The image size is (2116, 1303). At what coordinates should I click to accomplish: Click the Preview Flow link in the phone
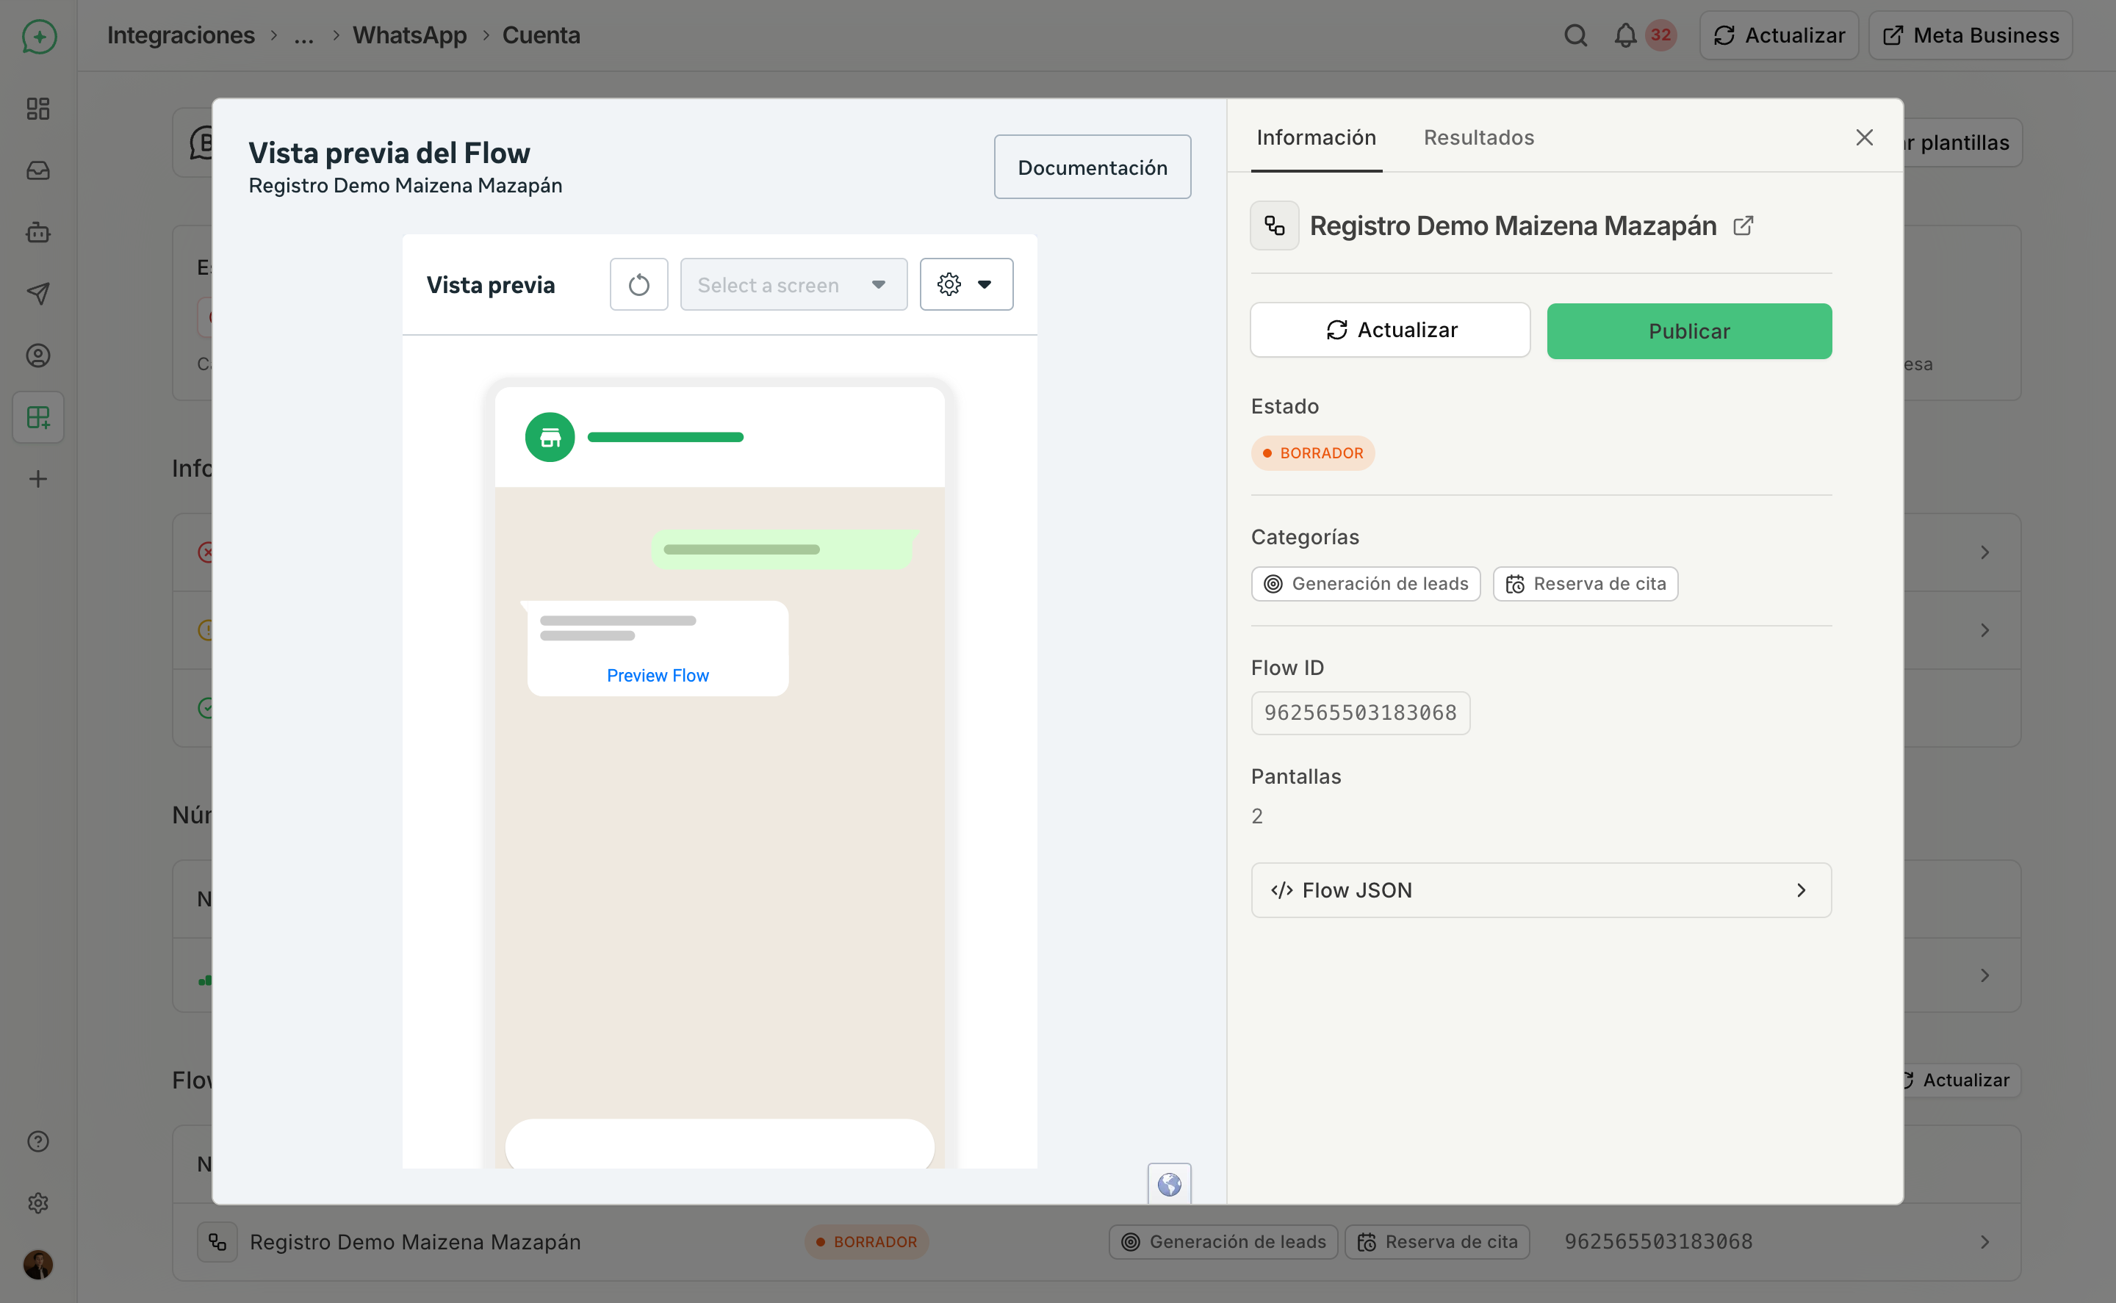coord(658,676)
